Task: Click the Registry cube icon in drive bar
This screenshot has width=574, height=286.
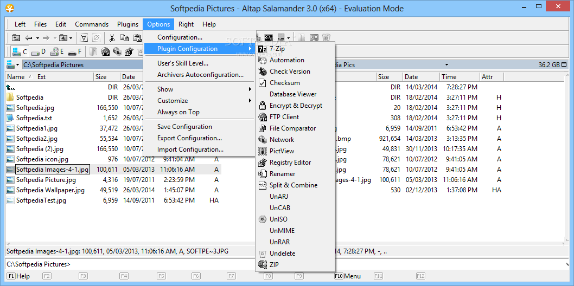Action: coord(129,51)
